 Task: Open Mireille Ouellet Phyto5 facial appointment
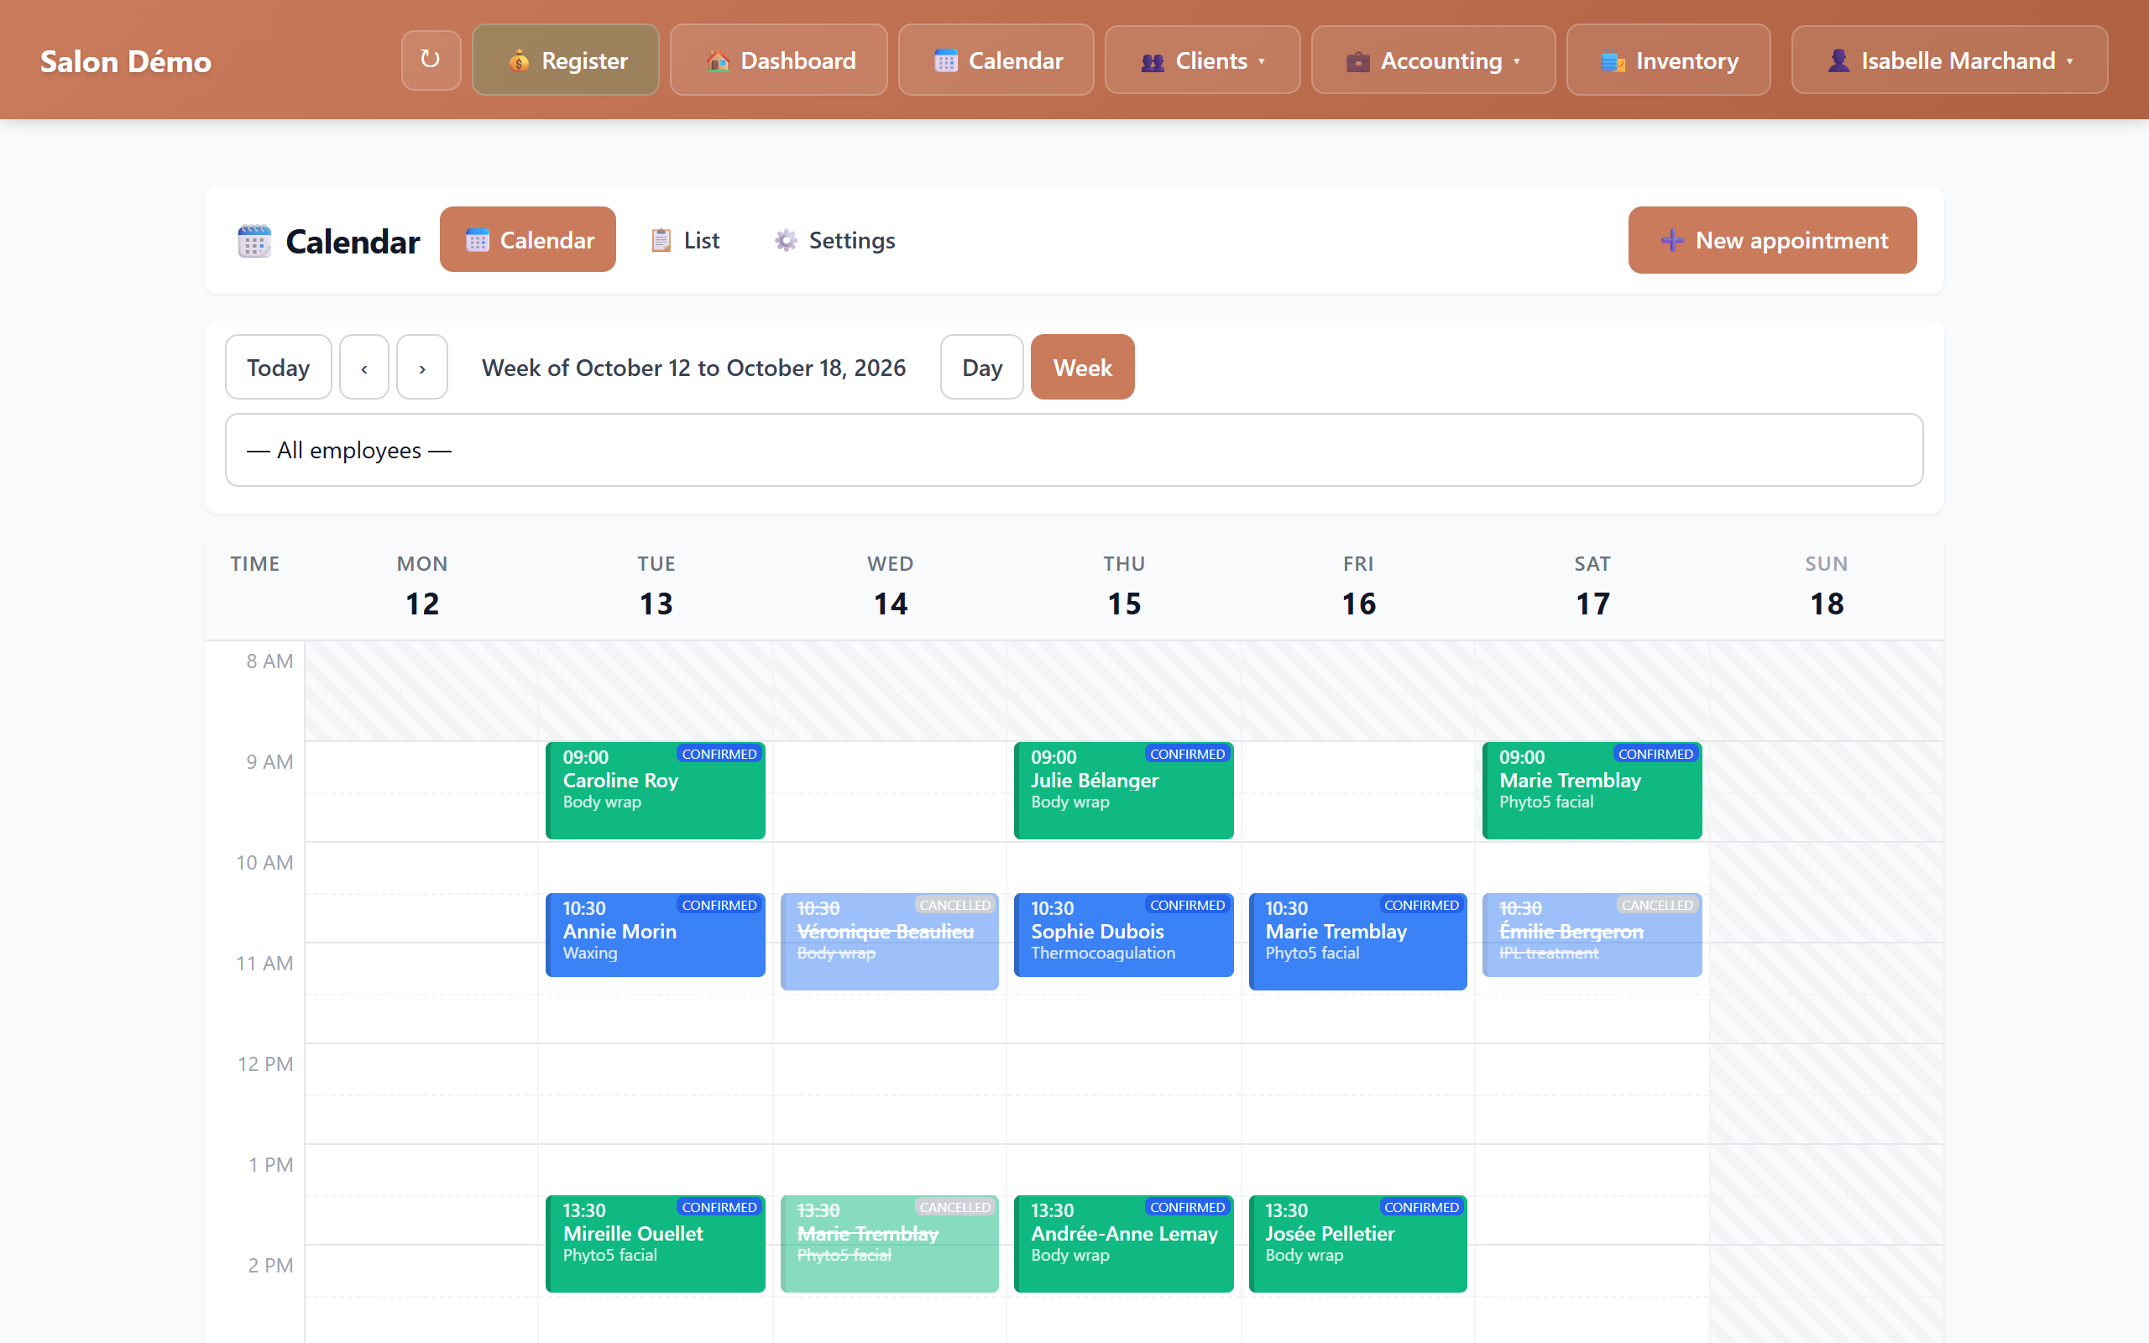click(x=656, y=1243)
